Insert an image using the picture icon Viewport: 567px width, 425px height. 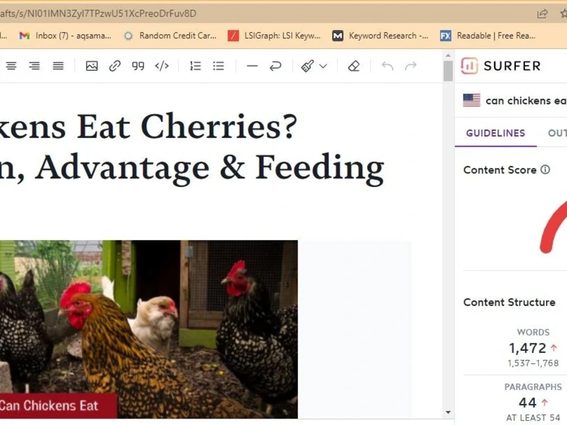(x=92, y=66)
